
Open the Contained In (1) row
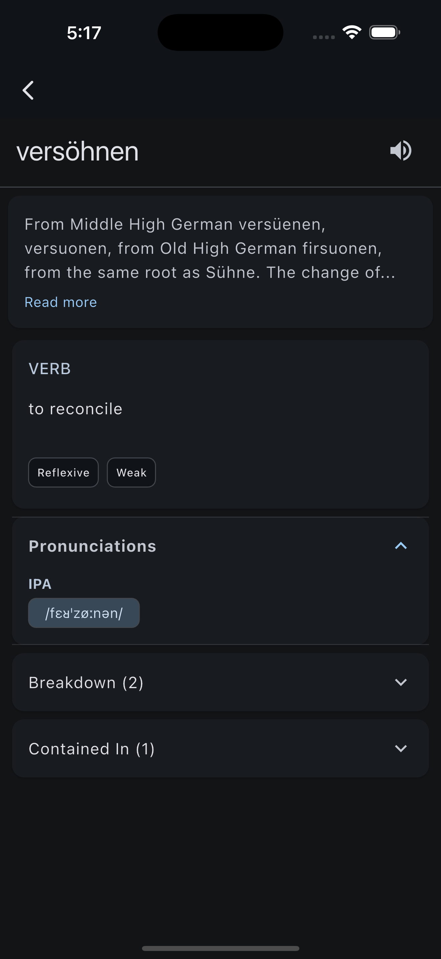point(220,749)
